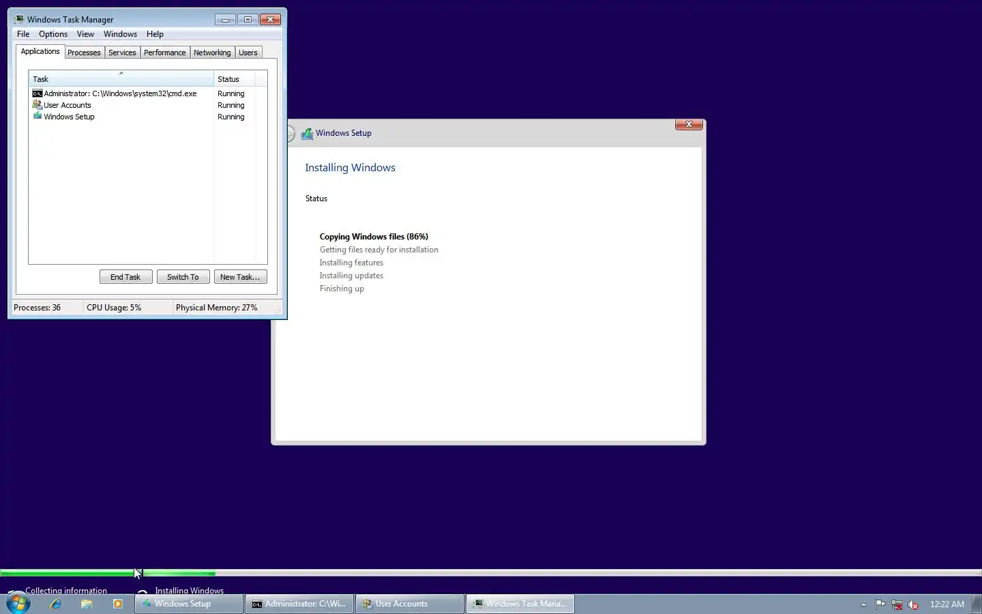Switch to the Performance tab
Image resolution: width=982 pixels, height=614 pixels.
tap(164, 53)
